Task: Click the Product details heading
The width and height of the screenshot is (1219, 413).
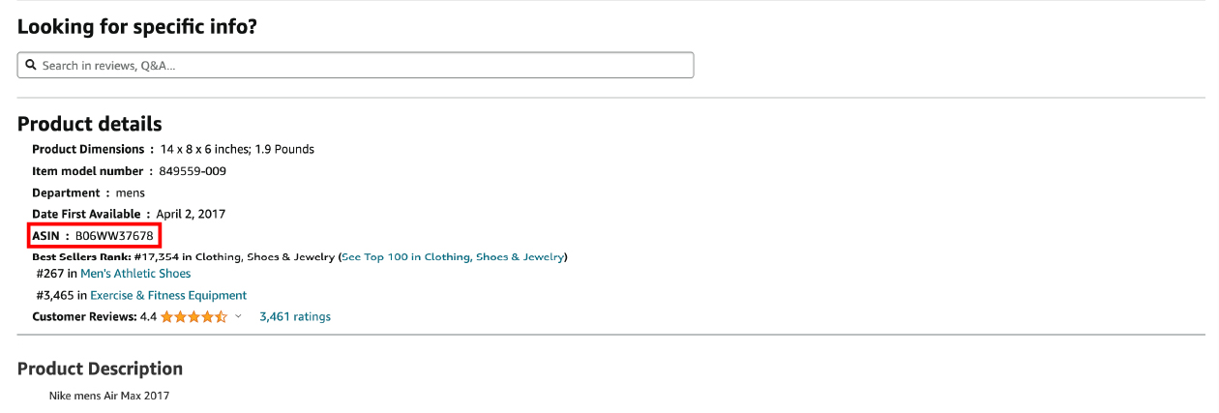Action: point(90,124)
